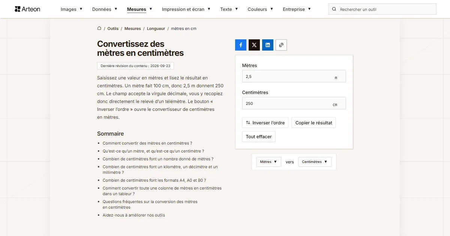Click the search magnifier icon
The width and height of the screenshot is (450, 236).
pyautogui.click(x=334, y=9)
